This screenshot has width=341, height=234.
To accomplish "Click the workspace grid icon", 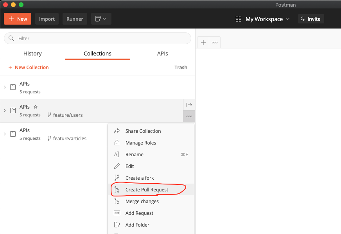I will click(239, 19).
